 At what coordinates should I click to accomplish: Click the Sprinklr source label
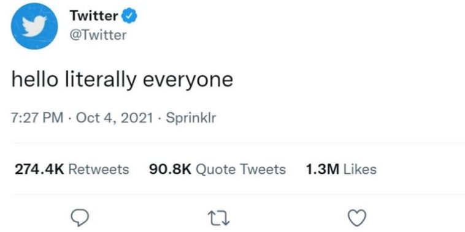pos(191,118)
